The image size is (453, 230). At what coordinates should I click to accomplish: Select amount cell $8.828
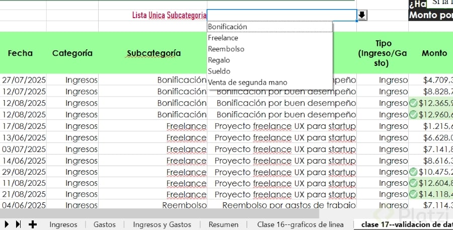tap(431, 91)
